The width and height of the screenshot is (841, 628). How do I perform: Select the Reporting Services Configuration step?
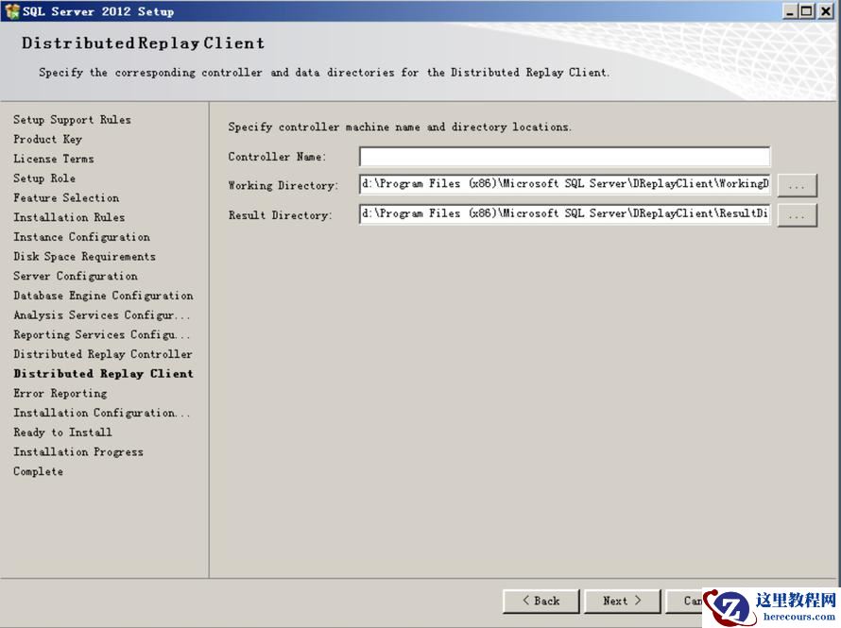click(x=102, y=335)
